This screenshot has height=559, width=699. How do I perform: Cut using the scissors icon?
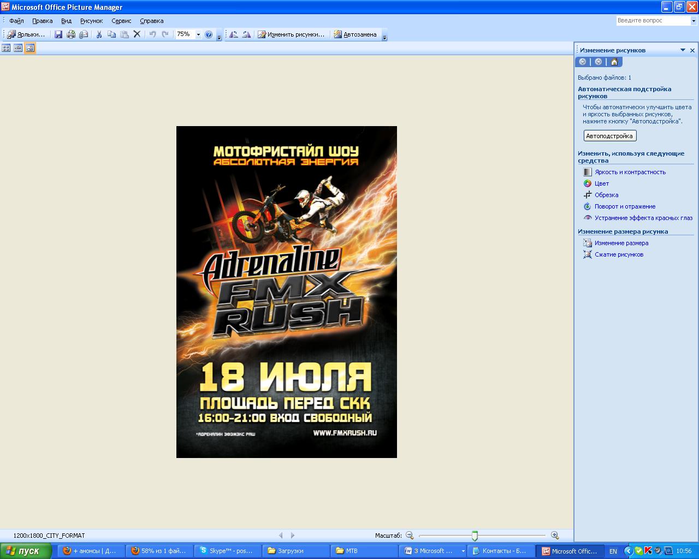(x=99, y=34)
